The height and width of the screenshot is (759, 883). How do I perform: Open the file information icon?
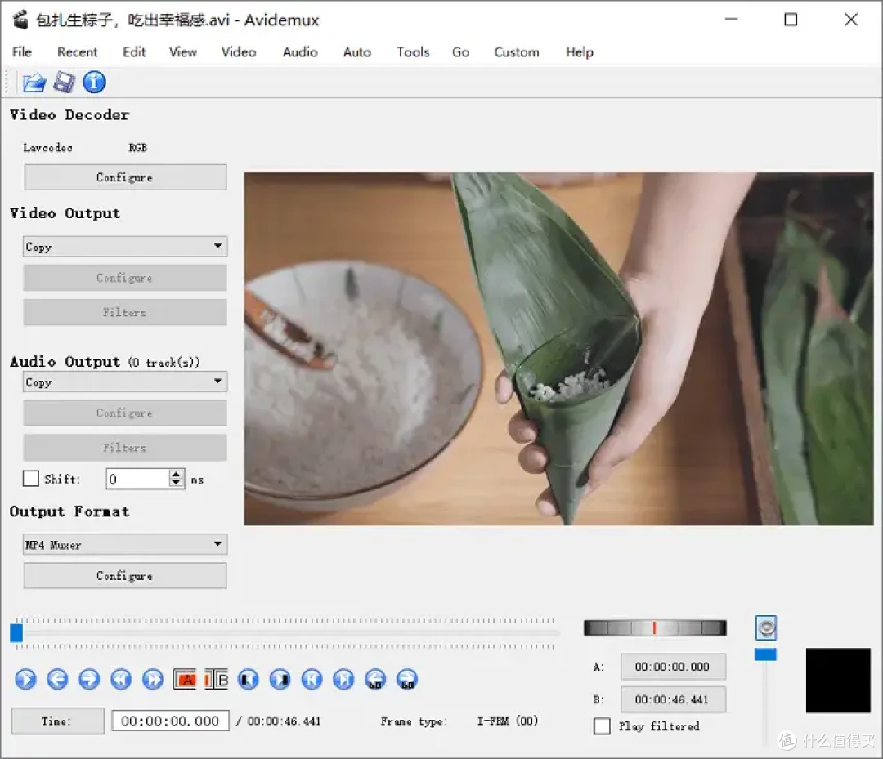pyautogui.click(x=94, y=83)
